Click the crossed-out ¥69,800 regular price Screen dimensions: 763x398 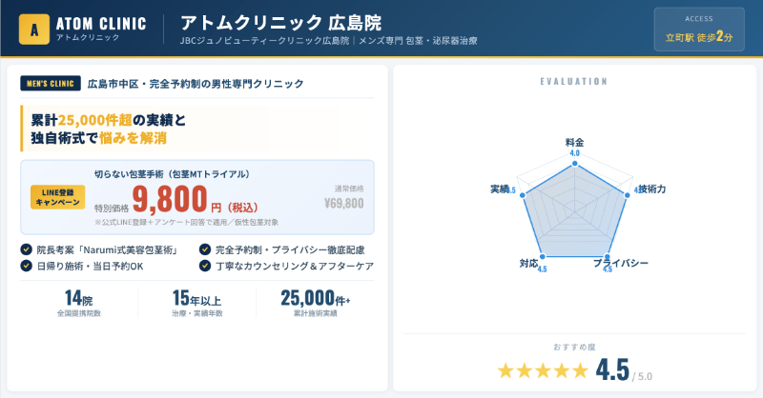pos(343,203)
